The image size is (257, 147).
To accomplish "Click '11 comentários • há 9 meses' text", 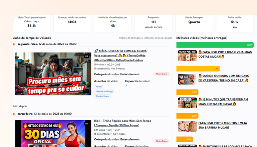I will tap(109, 68).
